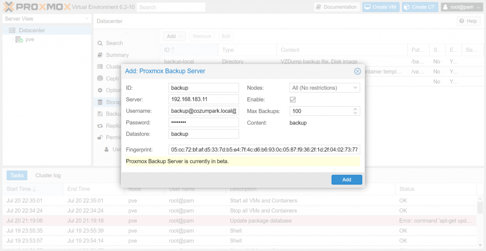
Task: Click the Content column header
Action: pos(342,49)
